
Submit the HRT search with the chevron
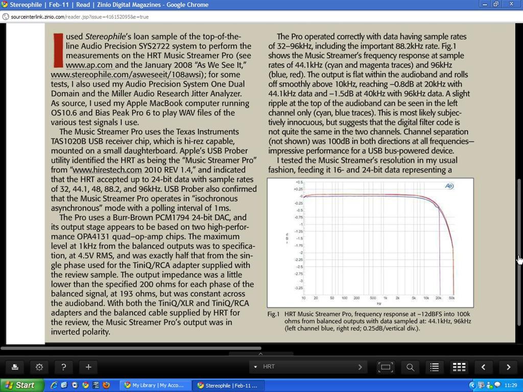pyautogui.click(x=360, y=366)
